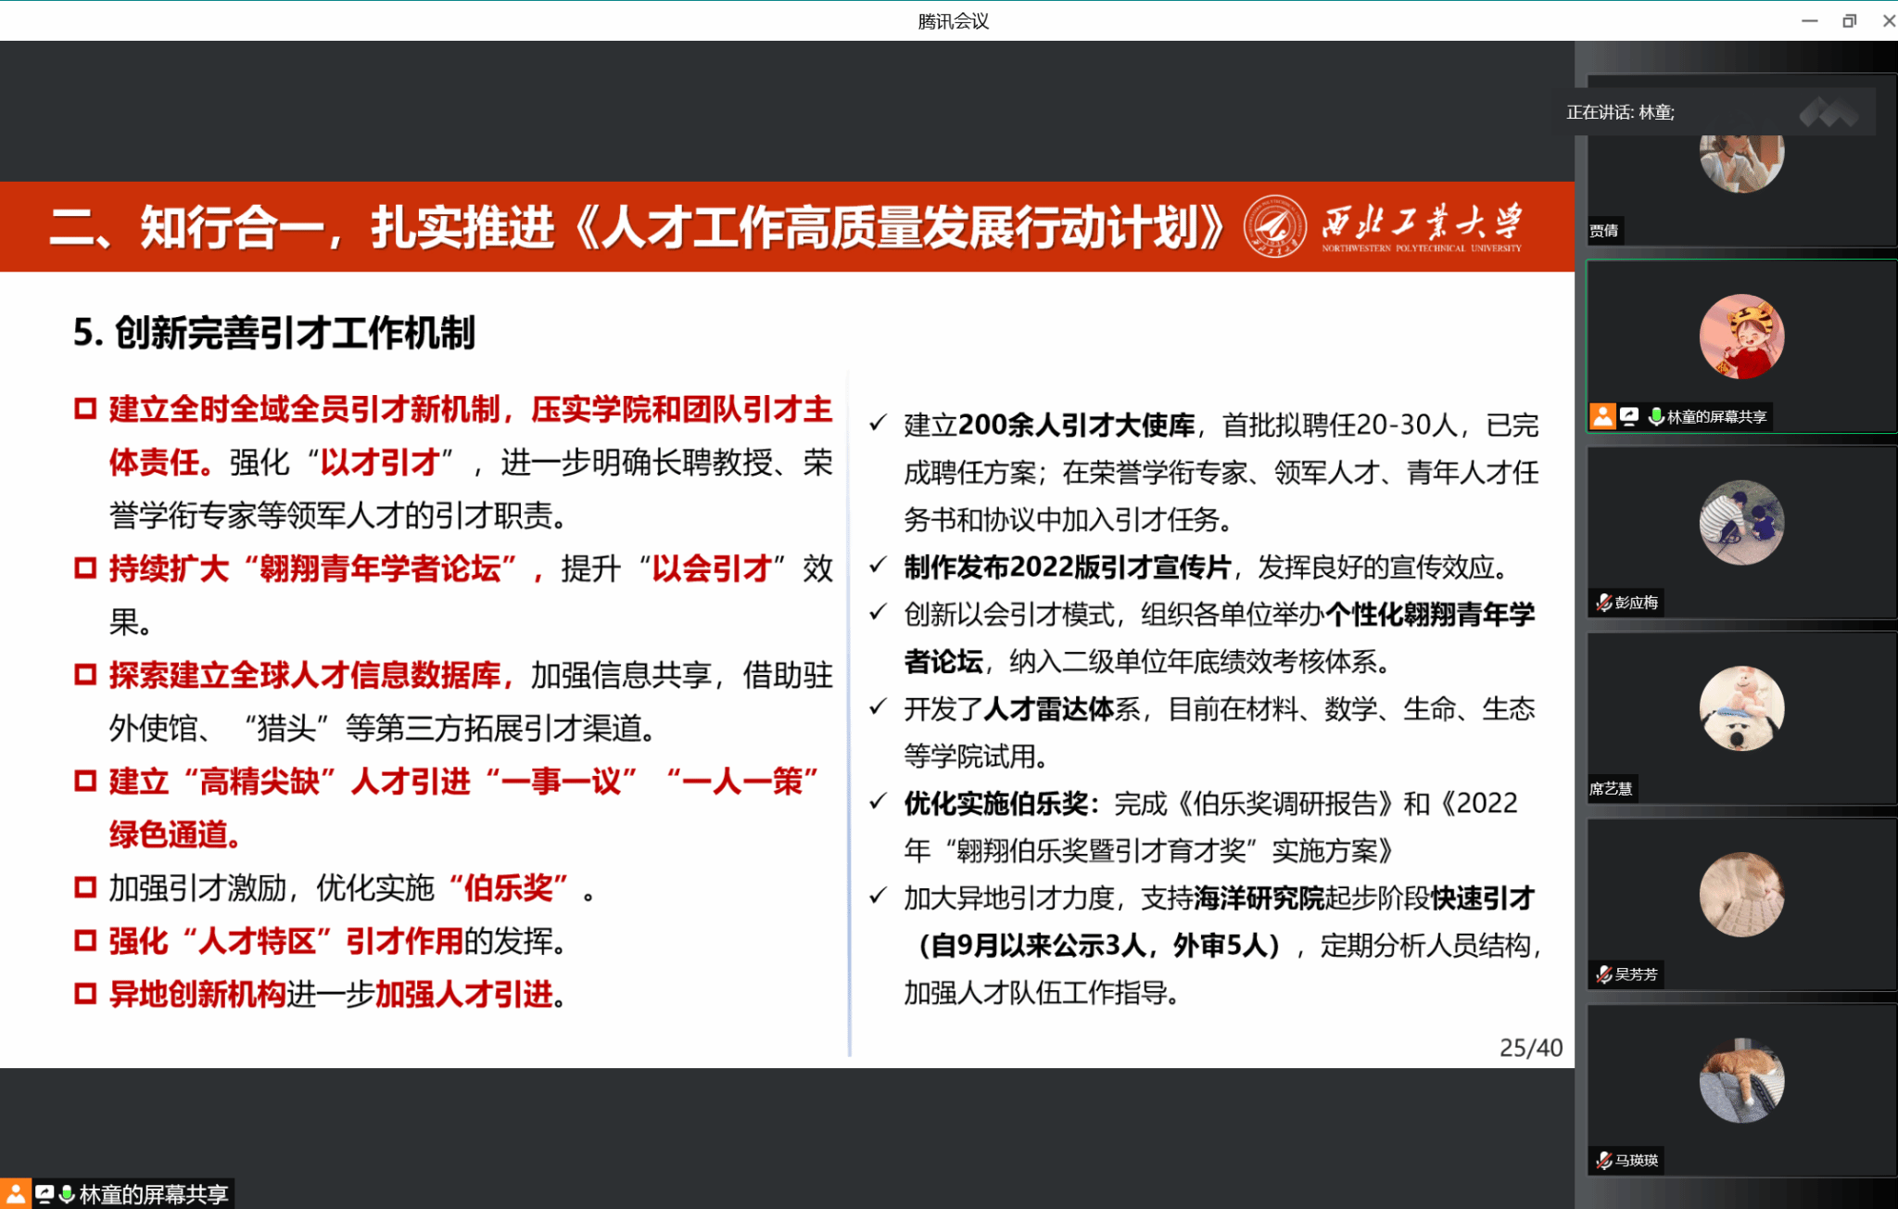Viewport: 1898px width, 1209px height.
Task: Click the 正在讲话: 林童 speaking indicator
Action: click(x=1620, y=113)
